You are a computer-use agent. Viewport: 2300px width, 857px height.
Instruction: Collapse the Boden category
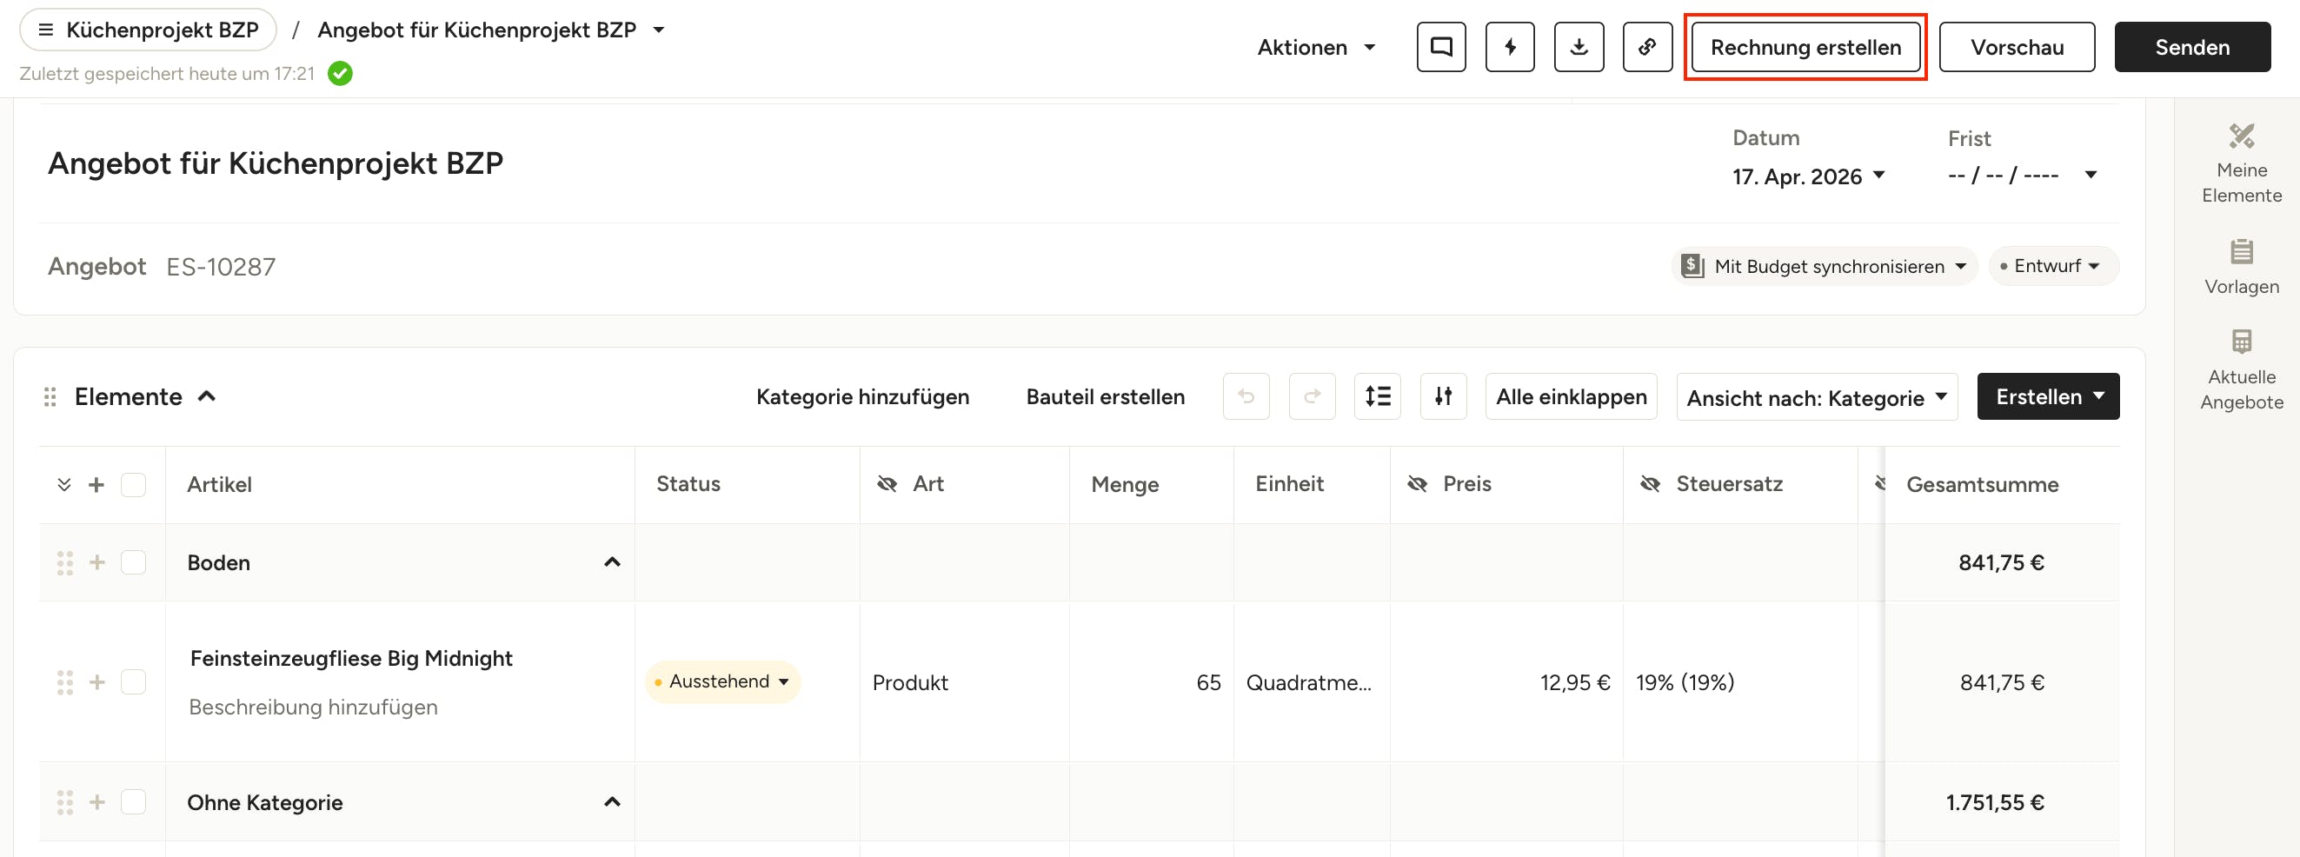(x=612, y=562)
